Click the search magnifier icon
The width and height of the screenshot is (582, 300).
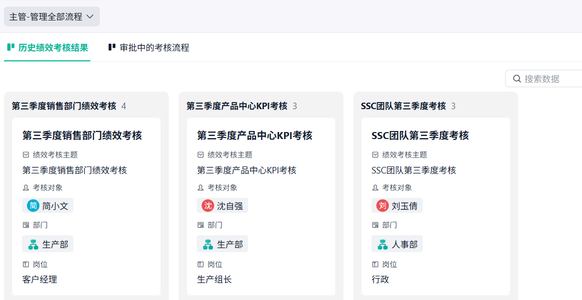tap(517, 79)
